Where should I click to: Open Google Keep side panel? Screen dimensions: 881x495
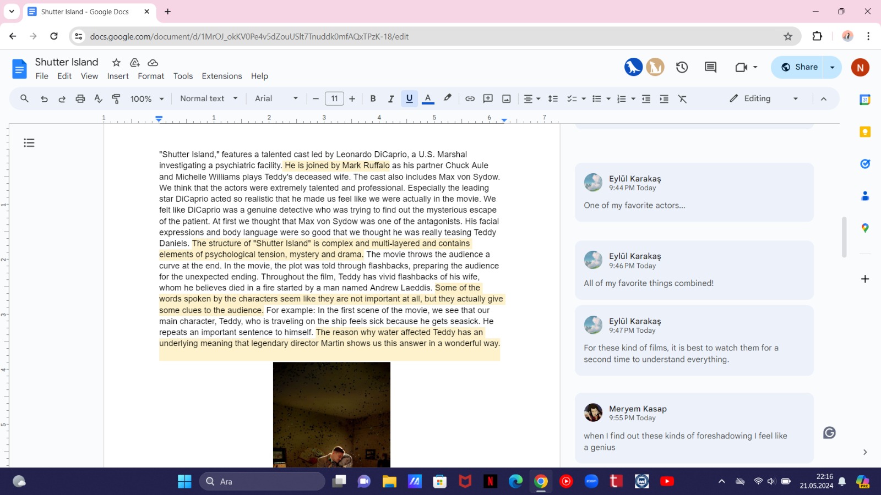(865, 132)
